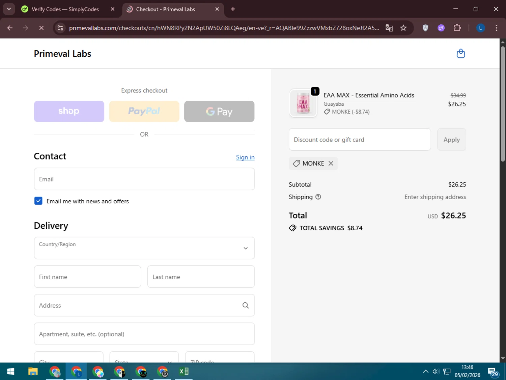506x380 pixels.
Task: Click the active Chrome L profile taskbar icon
Action: tap(76, 372)
